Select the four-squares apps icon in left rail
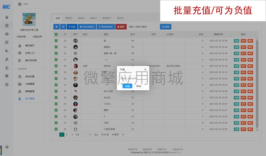 pos(7,26)
